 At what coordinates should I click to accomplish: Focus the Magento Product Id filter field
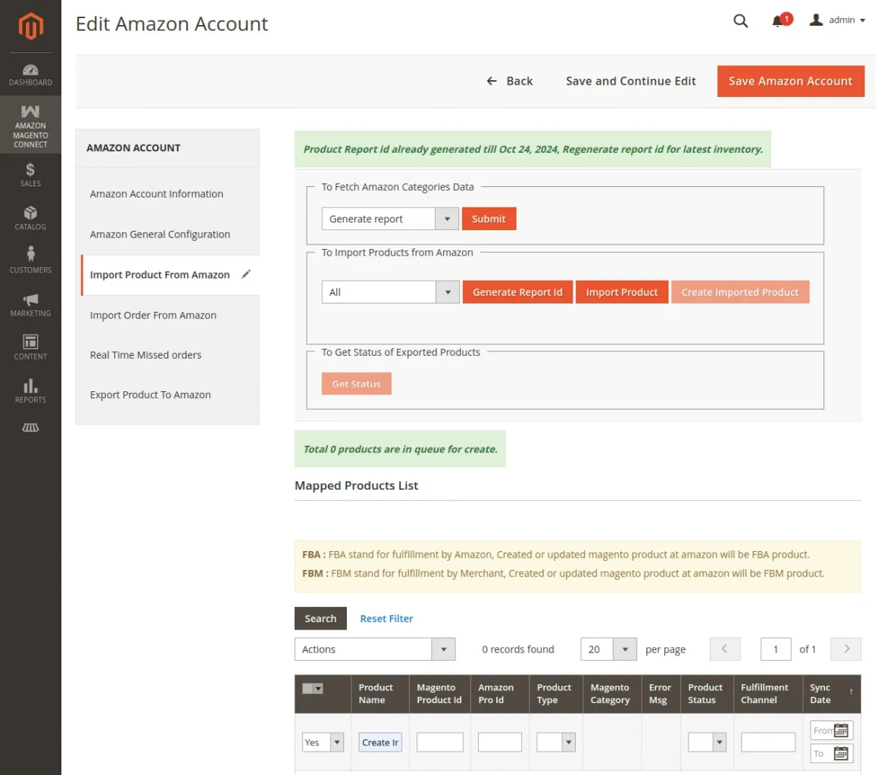pos(439,742)
